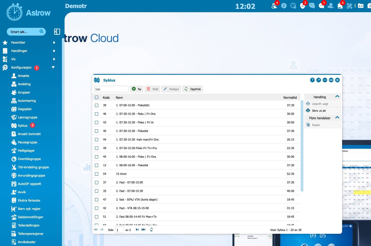Collapse the Flere hendelser panel chevron
Viewport: 371px width, 246px height.
(x=337, y=118)
